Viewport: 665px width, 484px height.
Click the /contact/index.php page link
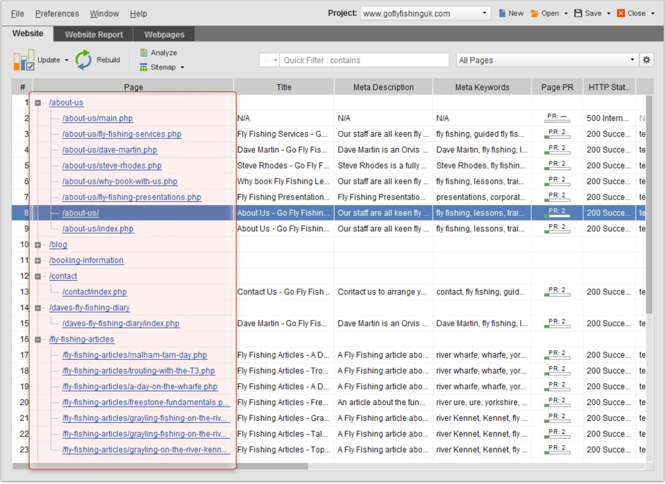click(95, 292)
